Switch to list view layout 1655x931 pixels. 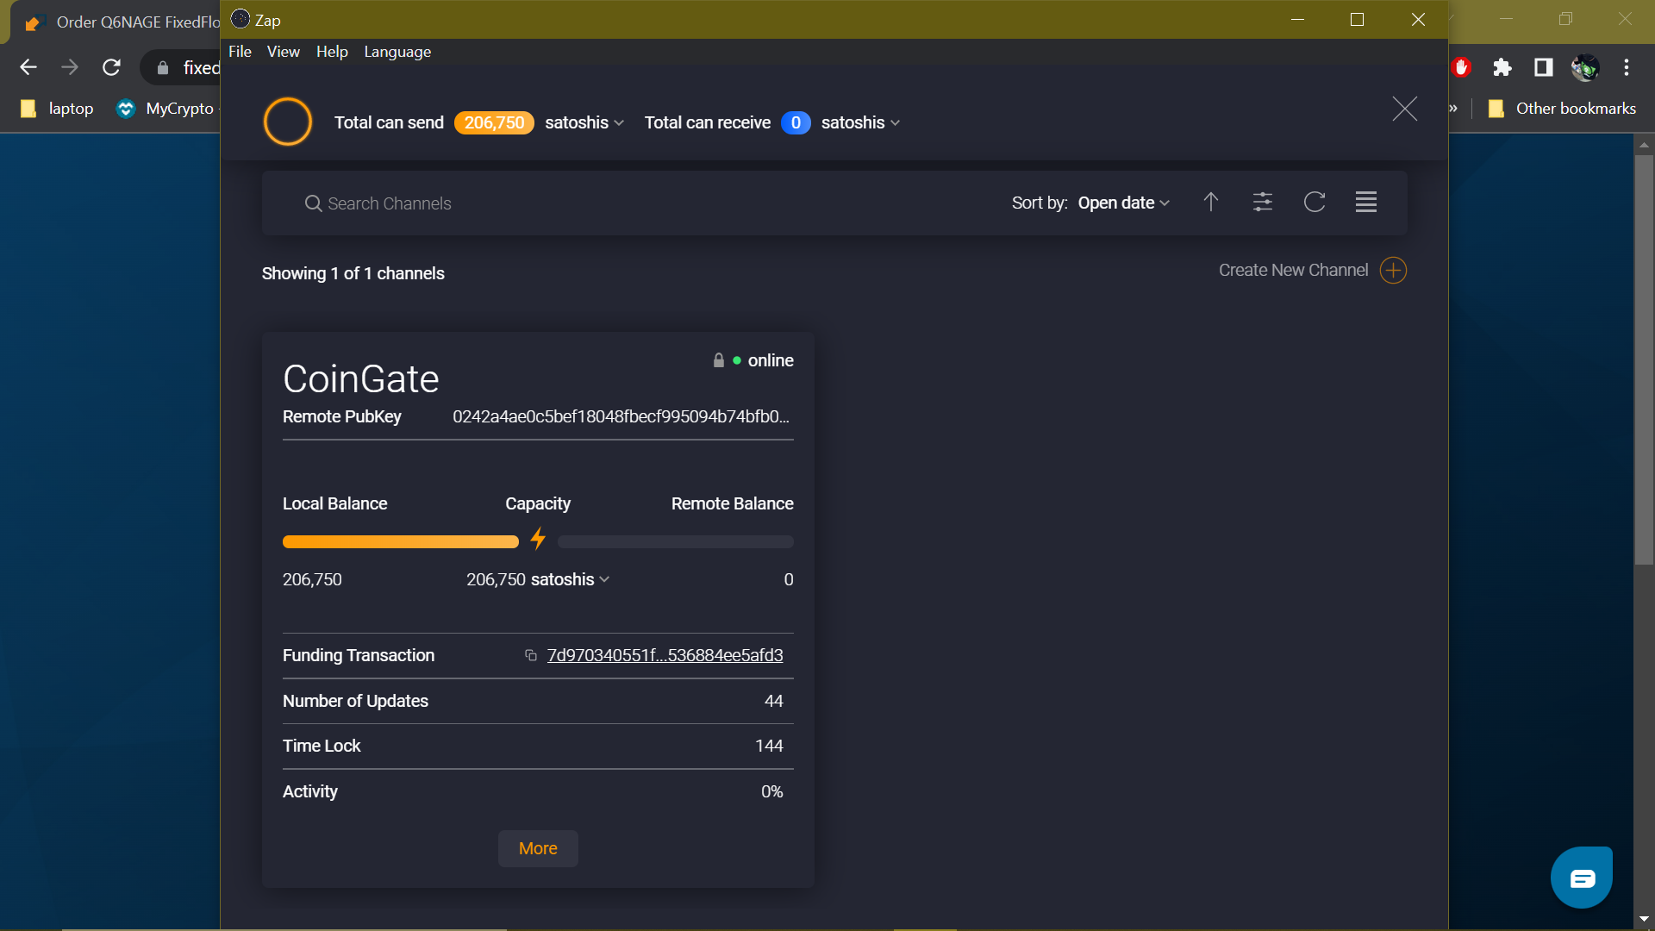click(x=1365, y=202)
